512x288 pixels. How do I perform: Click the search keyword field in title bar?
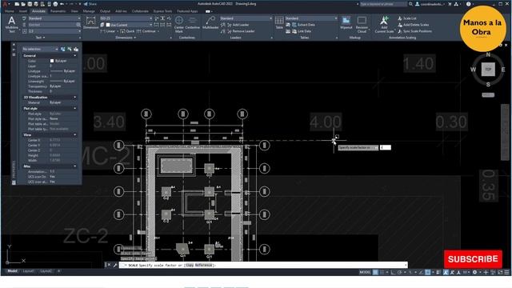pos(383,4)
